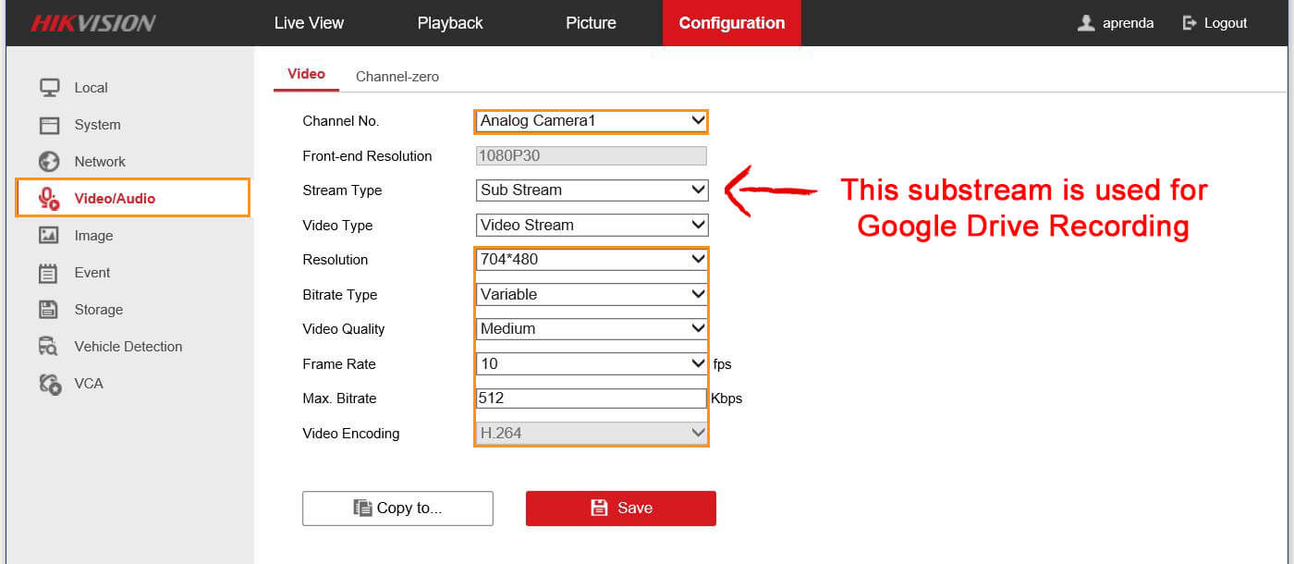The image size is (1294, 564).
Task: Click the Copy to... button
Action: click(x=397, y=508)
